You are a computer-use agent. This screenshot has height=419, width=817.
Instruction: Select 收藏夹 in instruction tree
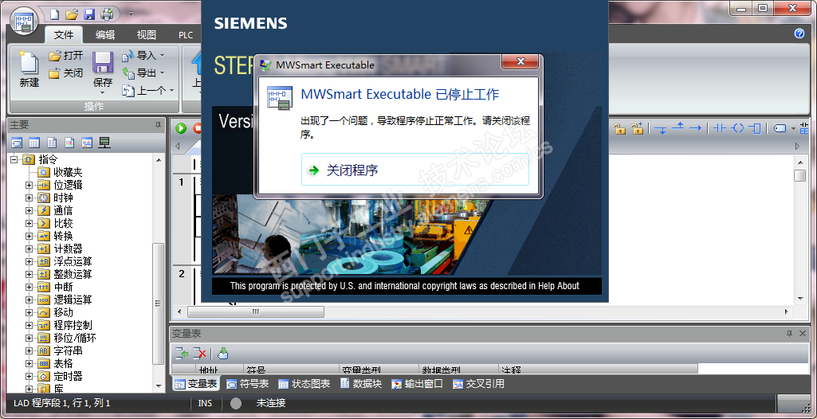pos(69,172)
